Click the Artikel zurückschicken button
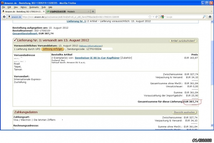Screen dimensions: 214x143 pyautogui.click(x=183, y=41)
